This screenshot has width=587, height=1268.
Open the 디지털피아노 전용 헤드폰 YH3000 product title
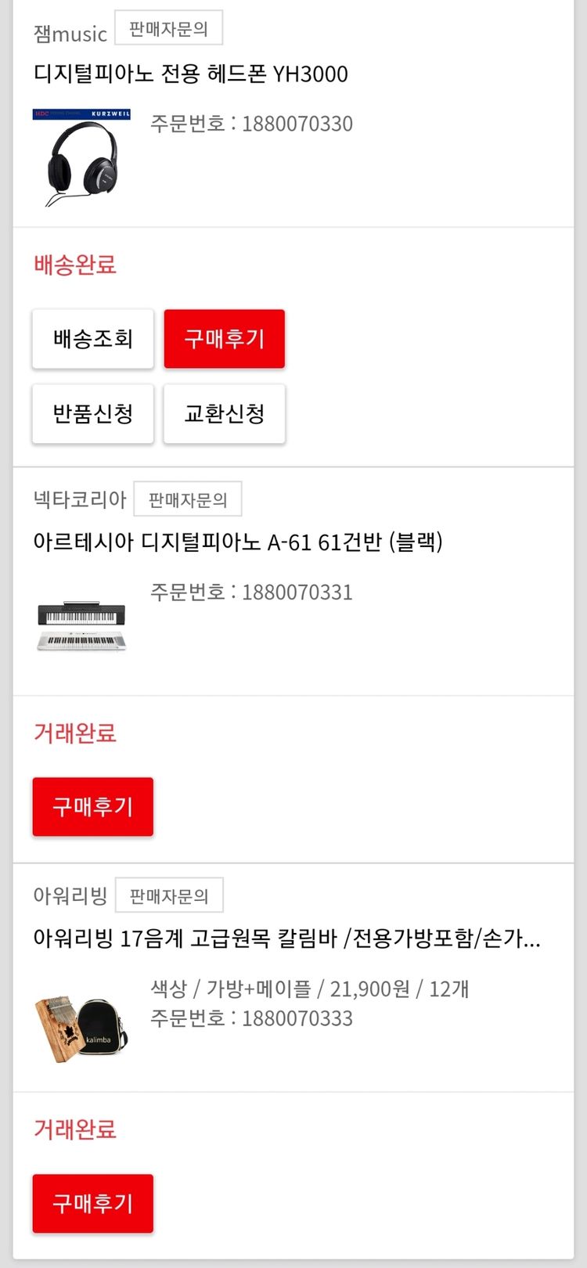coord(190,74)
